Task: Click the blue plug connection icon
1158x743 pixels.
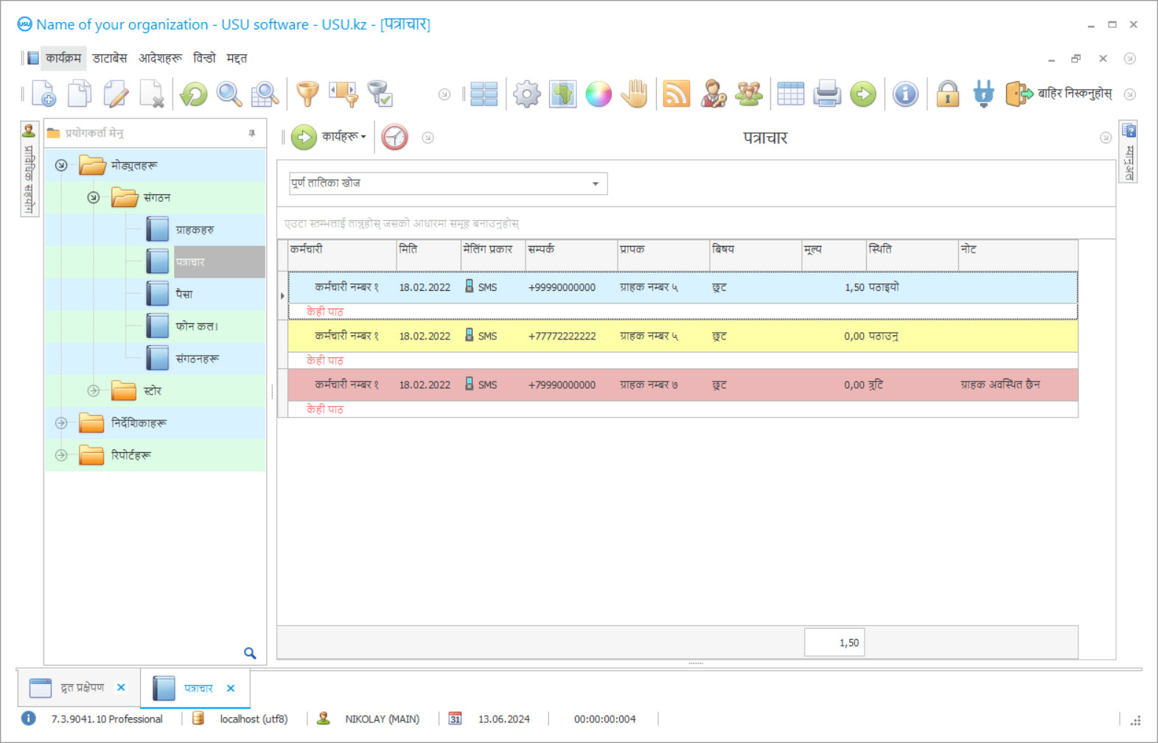Action: click(983, 94)
